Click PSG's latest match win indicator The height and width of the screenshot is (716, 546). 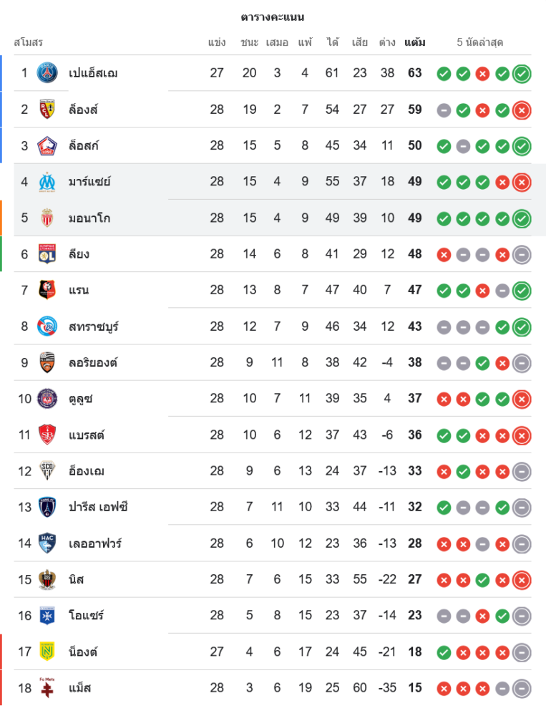[x=522, y=73]
